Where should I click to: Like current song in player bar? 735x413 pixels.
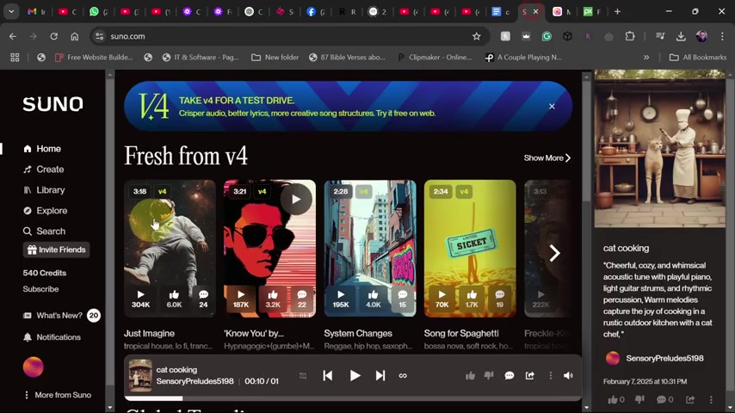(x=470, y=375)
